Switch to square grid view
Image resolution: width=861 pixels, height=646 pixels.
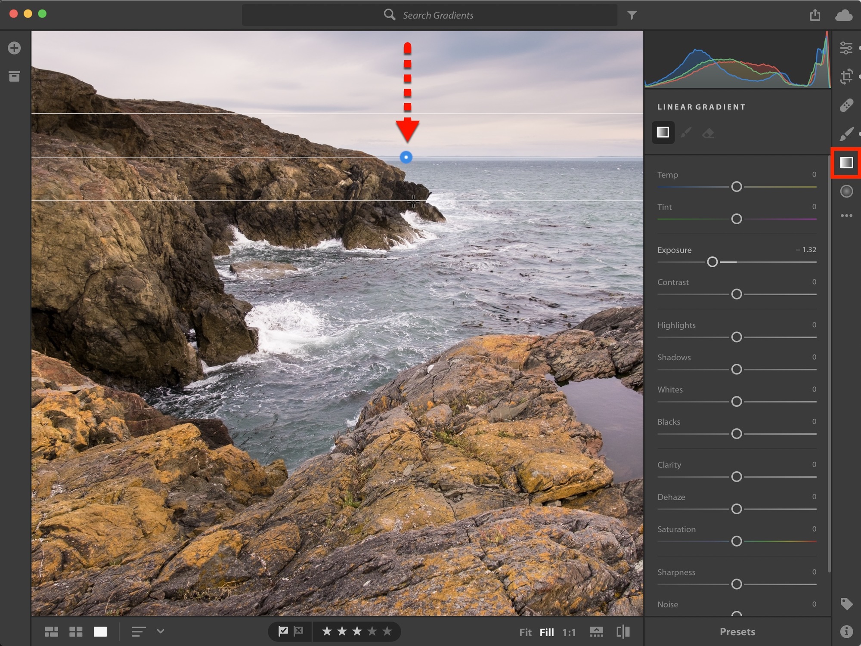(76, 632)
